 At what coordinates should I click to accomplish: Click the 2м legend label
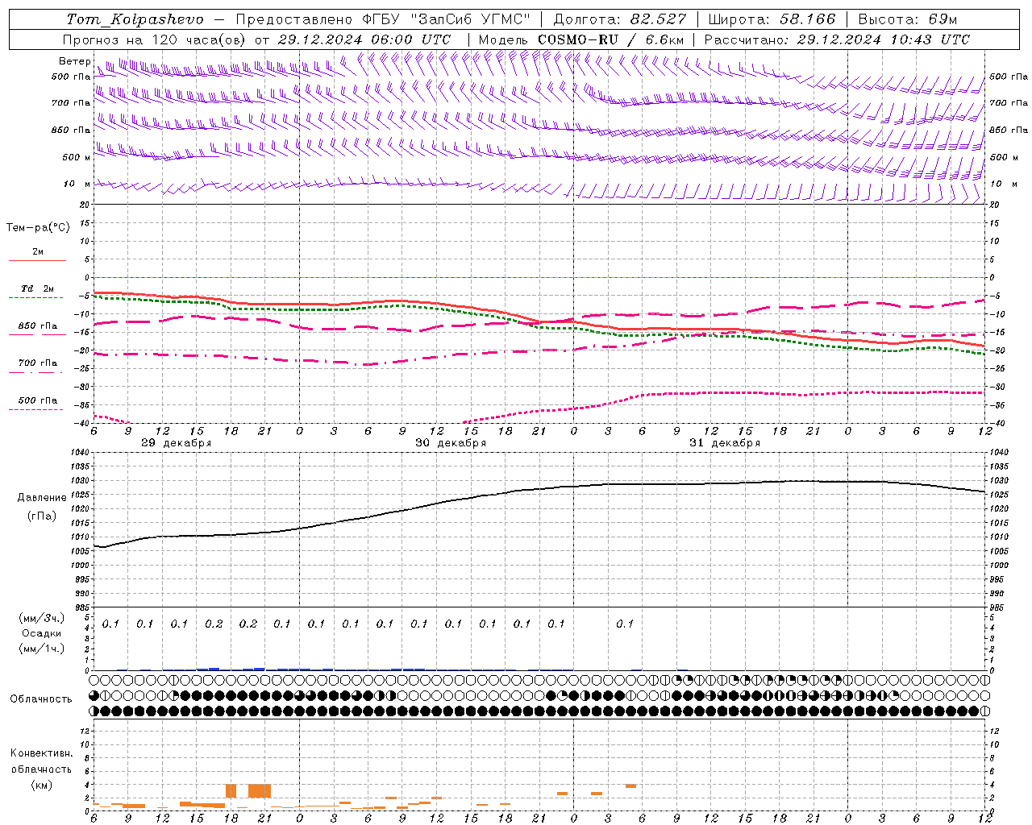click(38, 252)
